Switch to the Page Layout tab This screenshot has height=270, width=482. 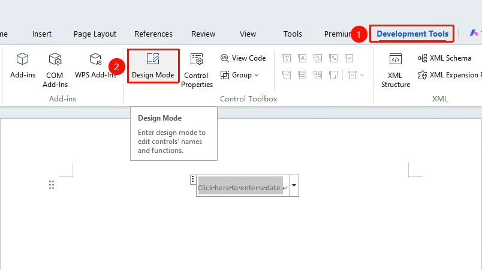(95, 34)
